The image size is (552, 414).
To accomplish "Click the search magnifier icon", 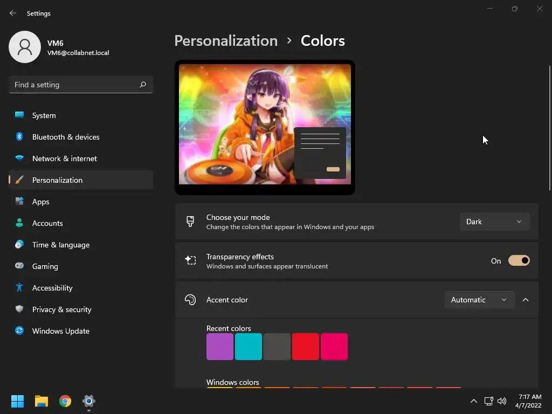I will [142, 85].
